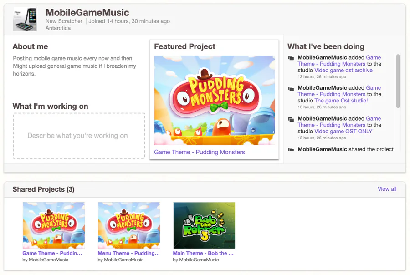Click the 'Antarctica' location text
Image resolution: width=410 pixels, height=275 pixels.
coord(58,28)
